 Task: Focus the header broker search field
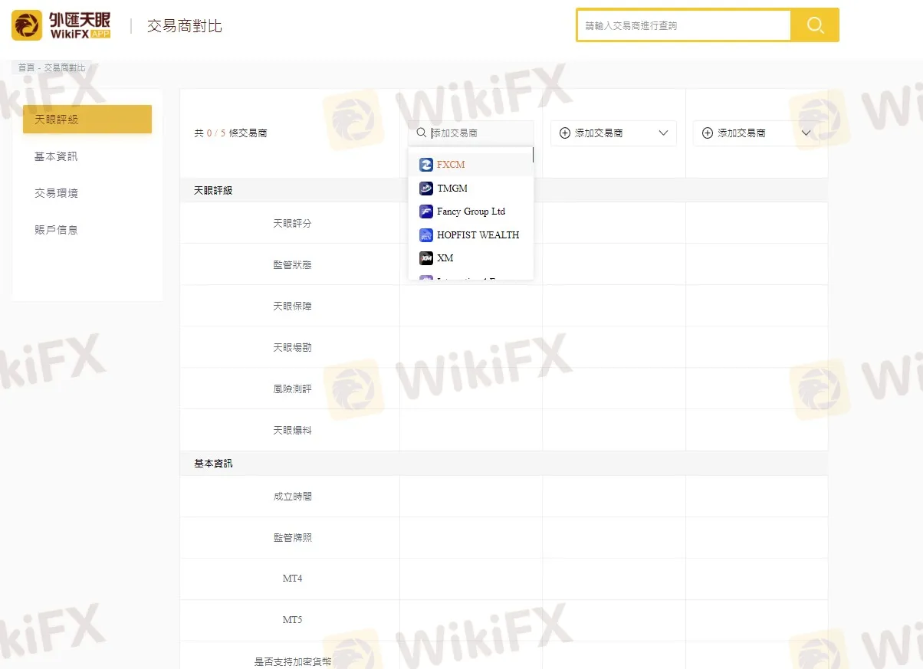[x=684, y=25]
